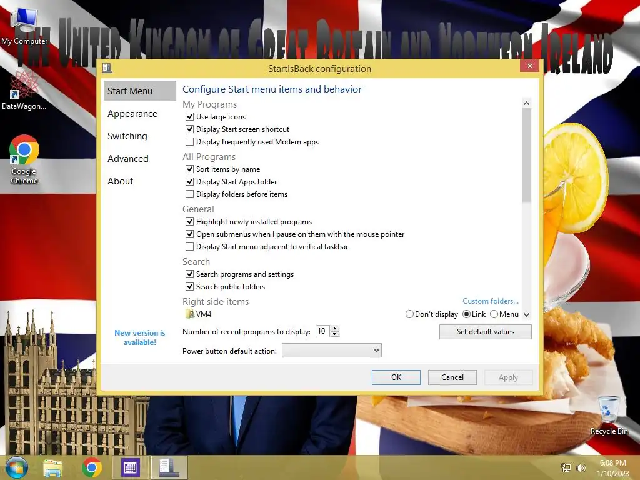Switch to the Switching tab
Image resolution: width=640 pixels, height=480 pixels.
pos(127,136)
